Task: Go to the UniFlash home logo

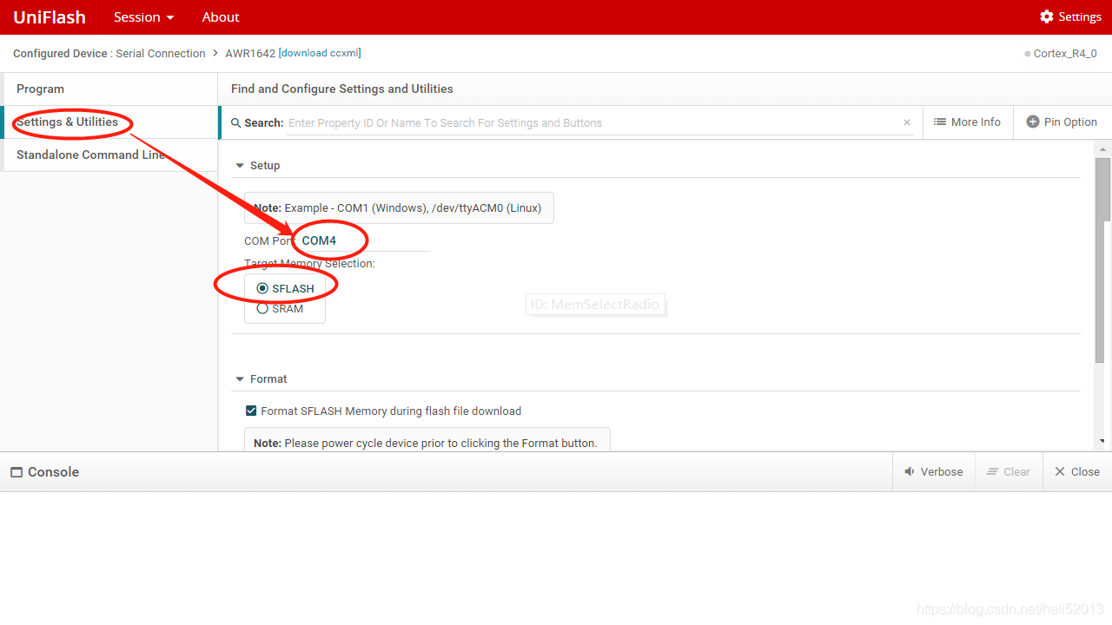Action: (x=50, y=17)
